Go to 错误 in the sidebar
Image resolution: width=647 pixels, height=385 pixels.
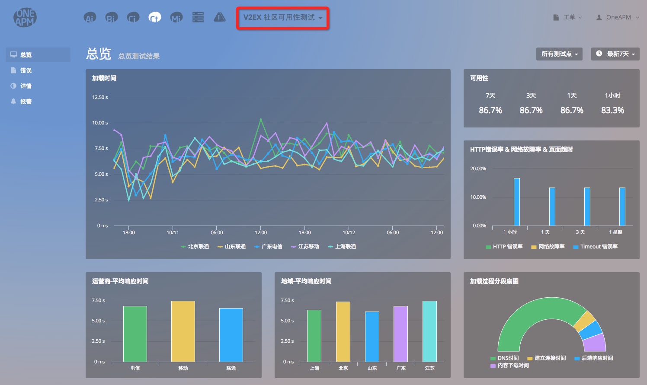coord(26,70)
